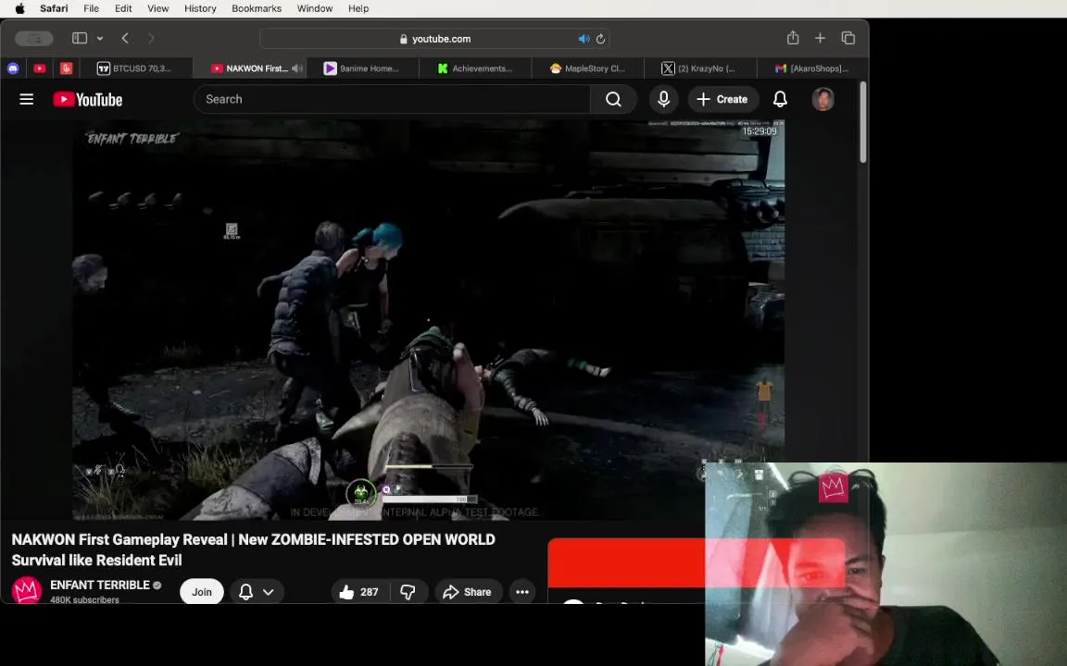1067x666 pixels.
Task: Go to YouTube home via logo
Action: pyautogui.click(x=87, y=99)
